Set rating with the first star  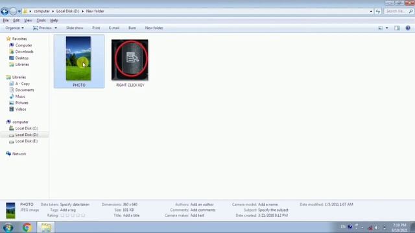pos(62,216)
